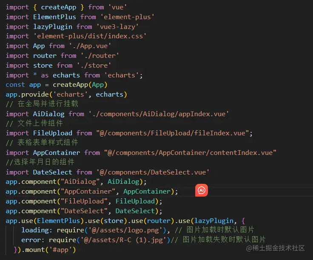The image size is (313, 260).
Task: Click the line importing * as echarts
Action: 74,75
